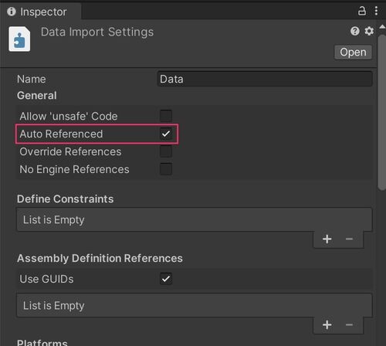The height and width of the screenshot is (346, 386).
Task: Click the Name field containing Data
Action: (x=265, y=79)
